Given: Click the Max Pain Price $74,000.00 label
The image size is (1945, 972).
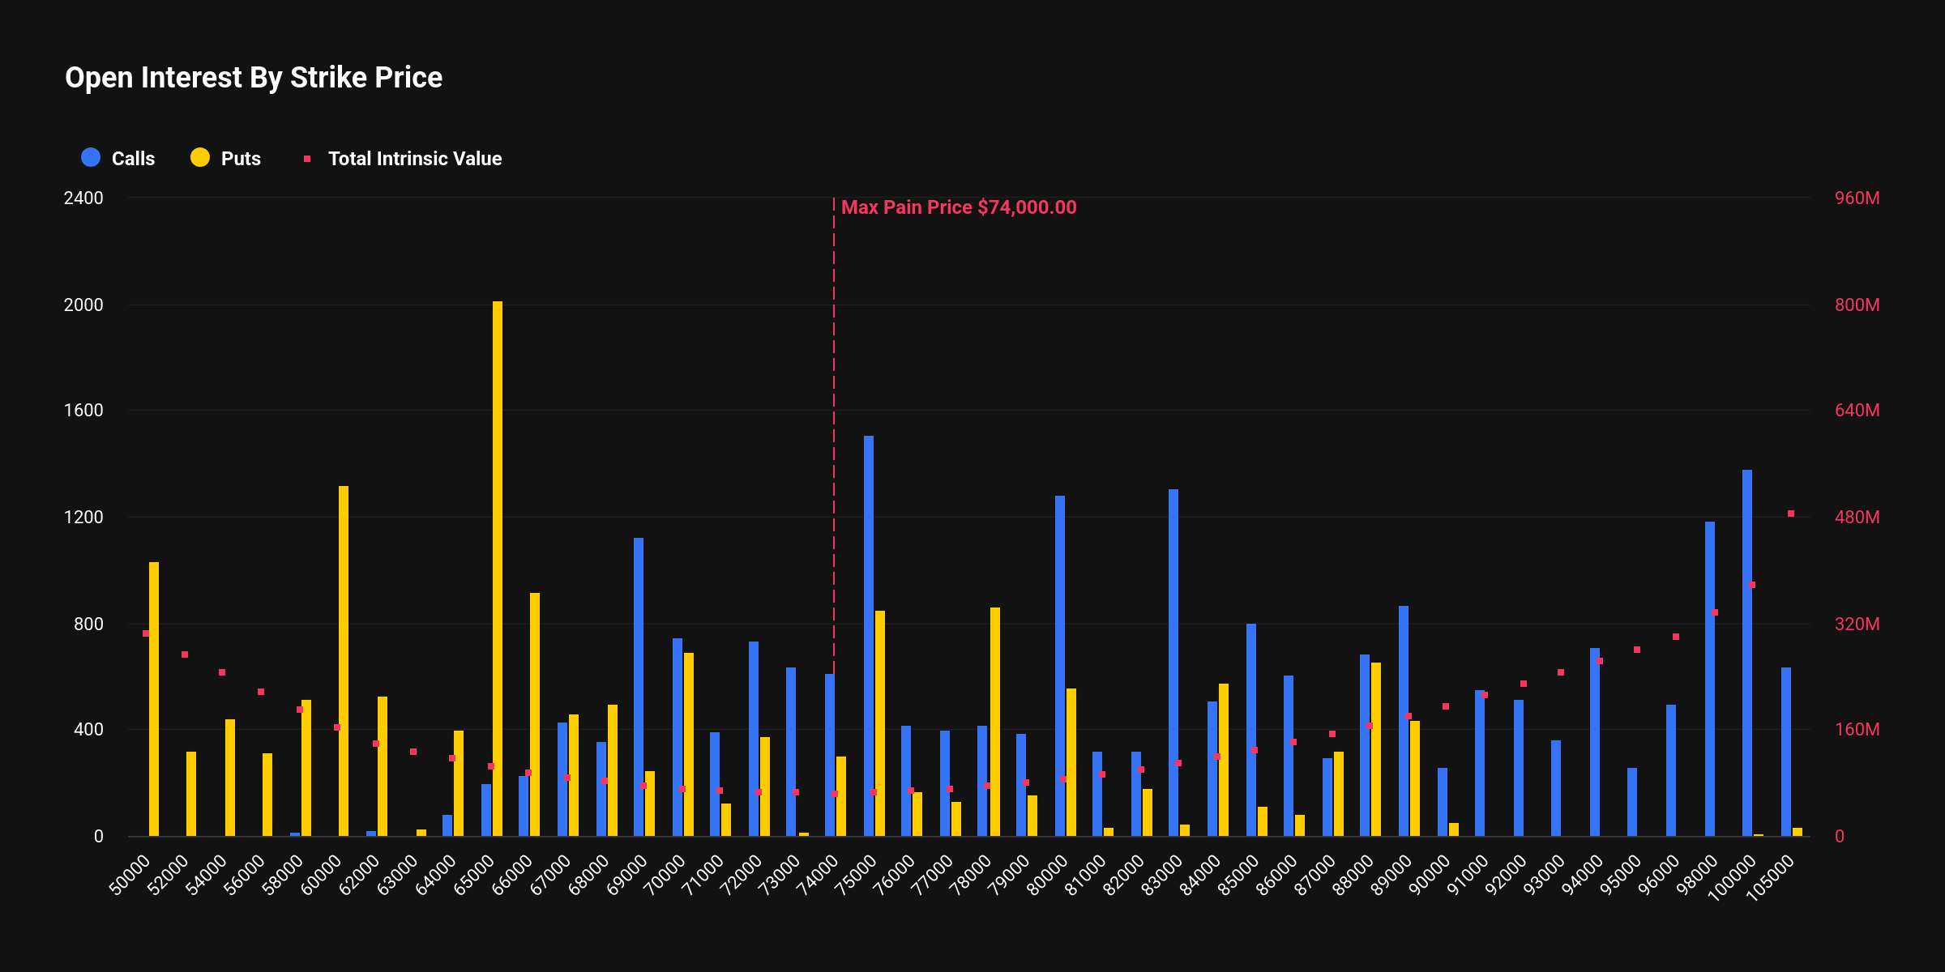Looking at the screenshot, I should point(959,207).
